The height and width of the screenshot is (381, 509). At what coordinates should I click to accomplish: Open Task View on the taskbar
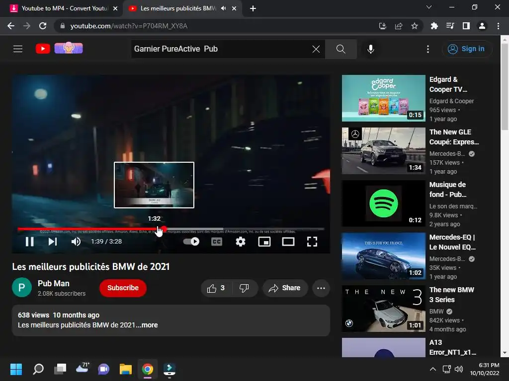[60, 369]
